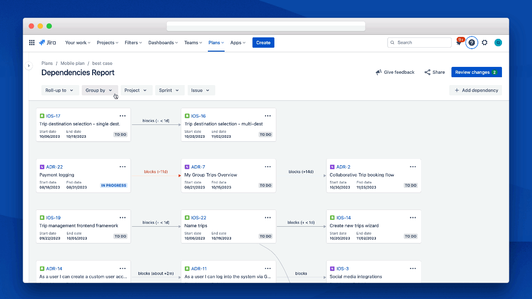Viewport: 532px width, 299px height.
Task: Open the Dashboards menu
Action: [163, 42]
